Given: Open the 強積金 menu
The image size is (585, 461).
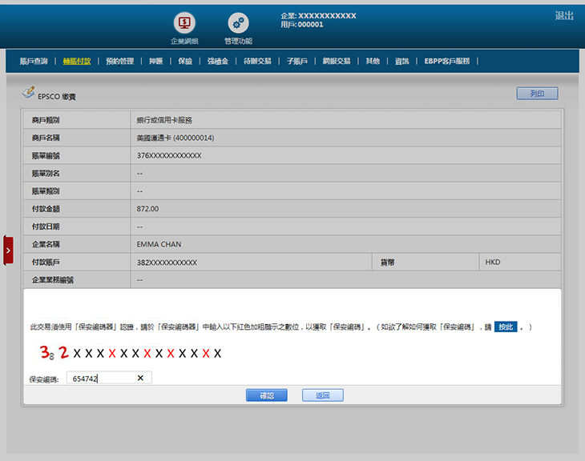Looking at the screenshot, I should pyautogui.click(x=217, y=61).
